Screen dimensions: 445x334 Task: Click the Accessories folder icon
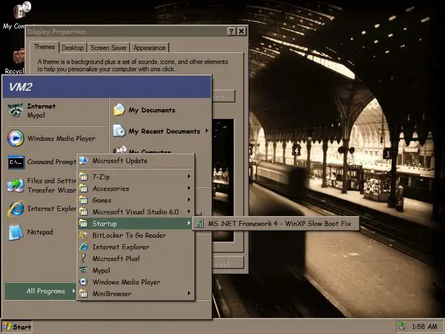point(83,188)
